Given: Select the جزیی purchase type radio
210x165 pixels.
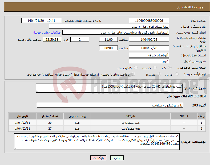Looking at the screenshot, I should pyautogui.click(x=177, y=74).
